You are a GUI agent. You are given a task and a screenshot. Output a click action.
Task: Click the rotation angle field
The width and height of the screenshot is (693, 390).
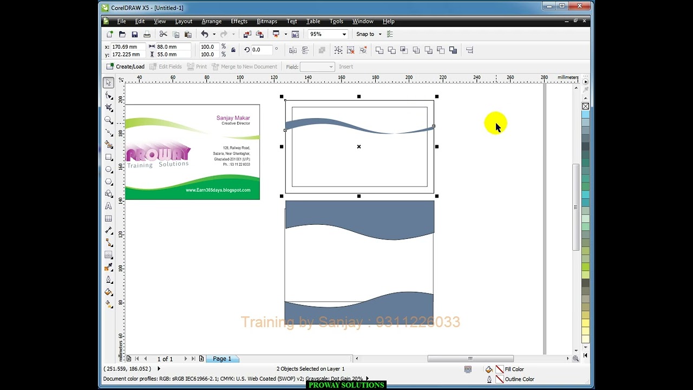262,50
